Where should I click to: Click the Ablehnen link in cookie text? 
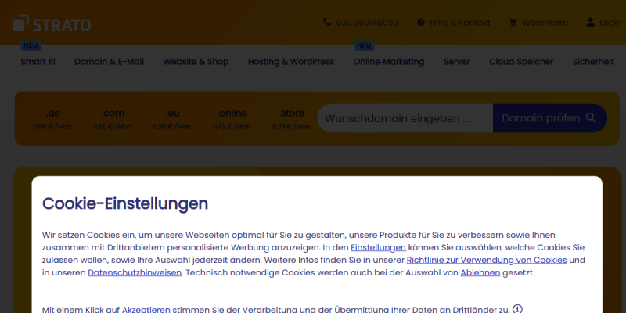click(x=480, y=273)
